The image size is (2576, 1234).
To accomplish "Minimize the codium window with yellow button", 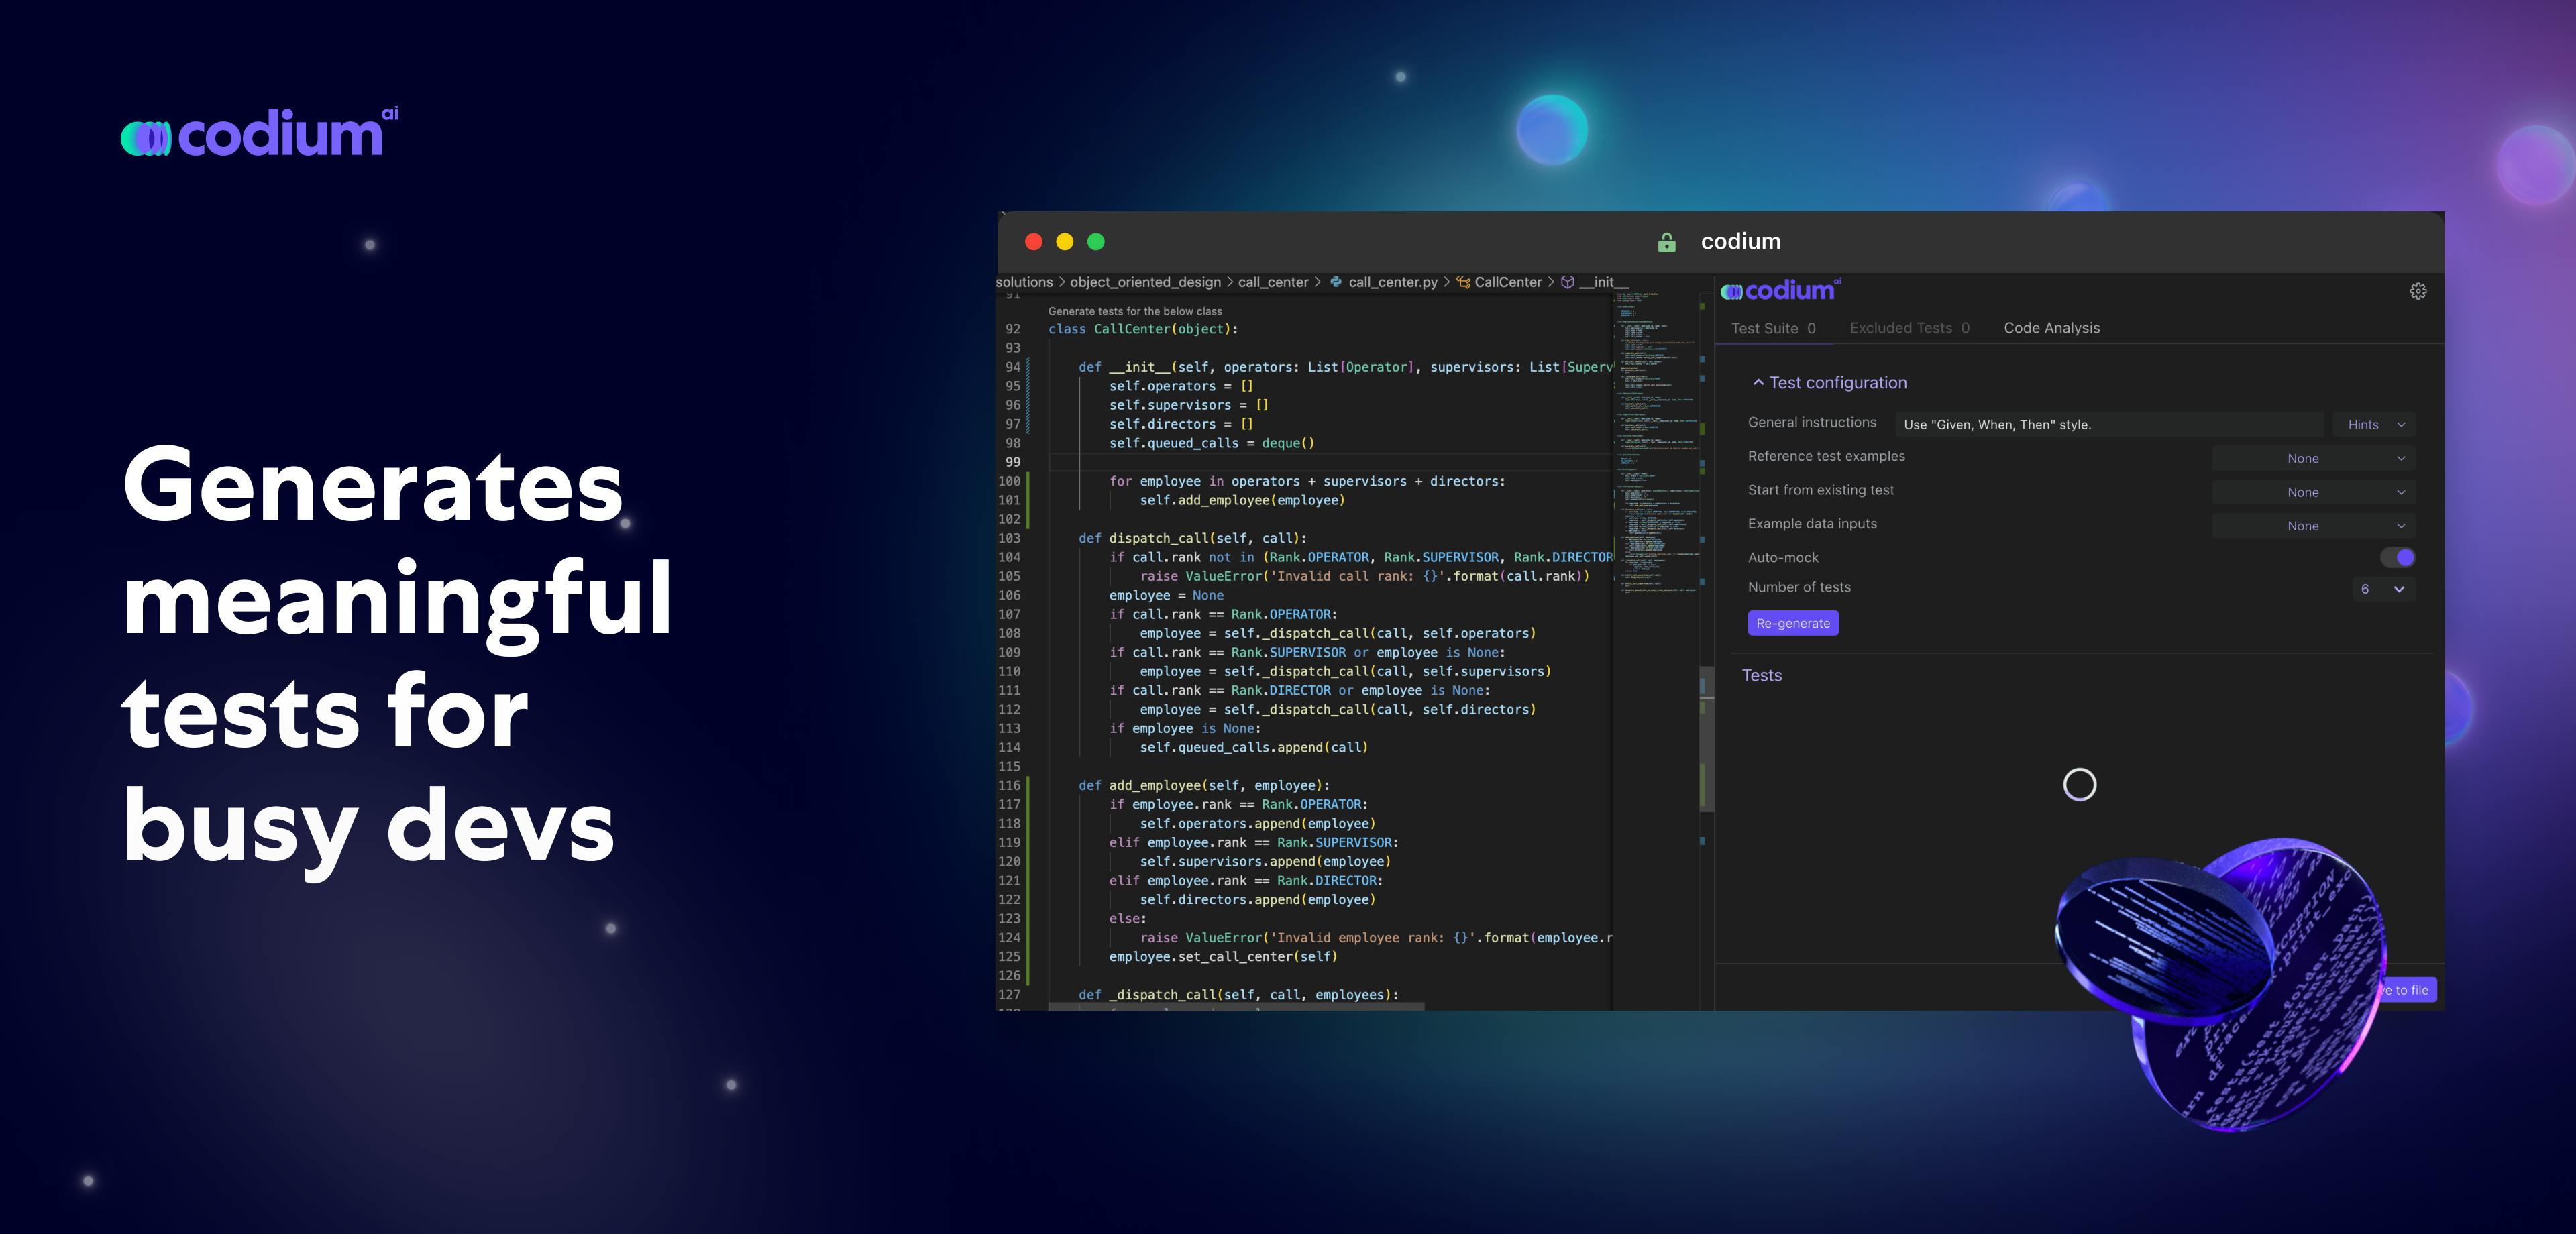I will (x=1065, y=241).
